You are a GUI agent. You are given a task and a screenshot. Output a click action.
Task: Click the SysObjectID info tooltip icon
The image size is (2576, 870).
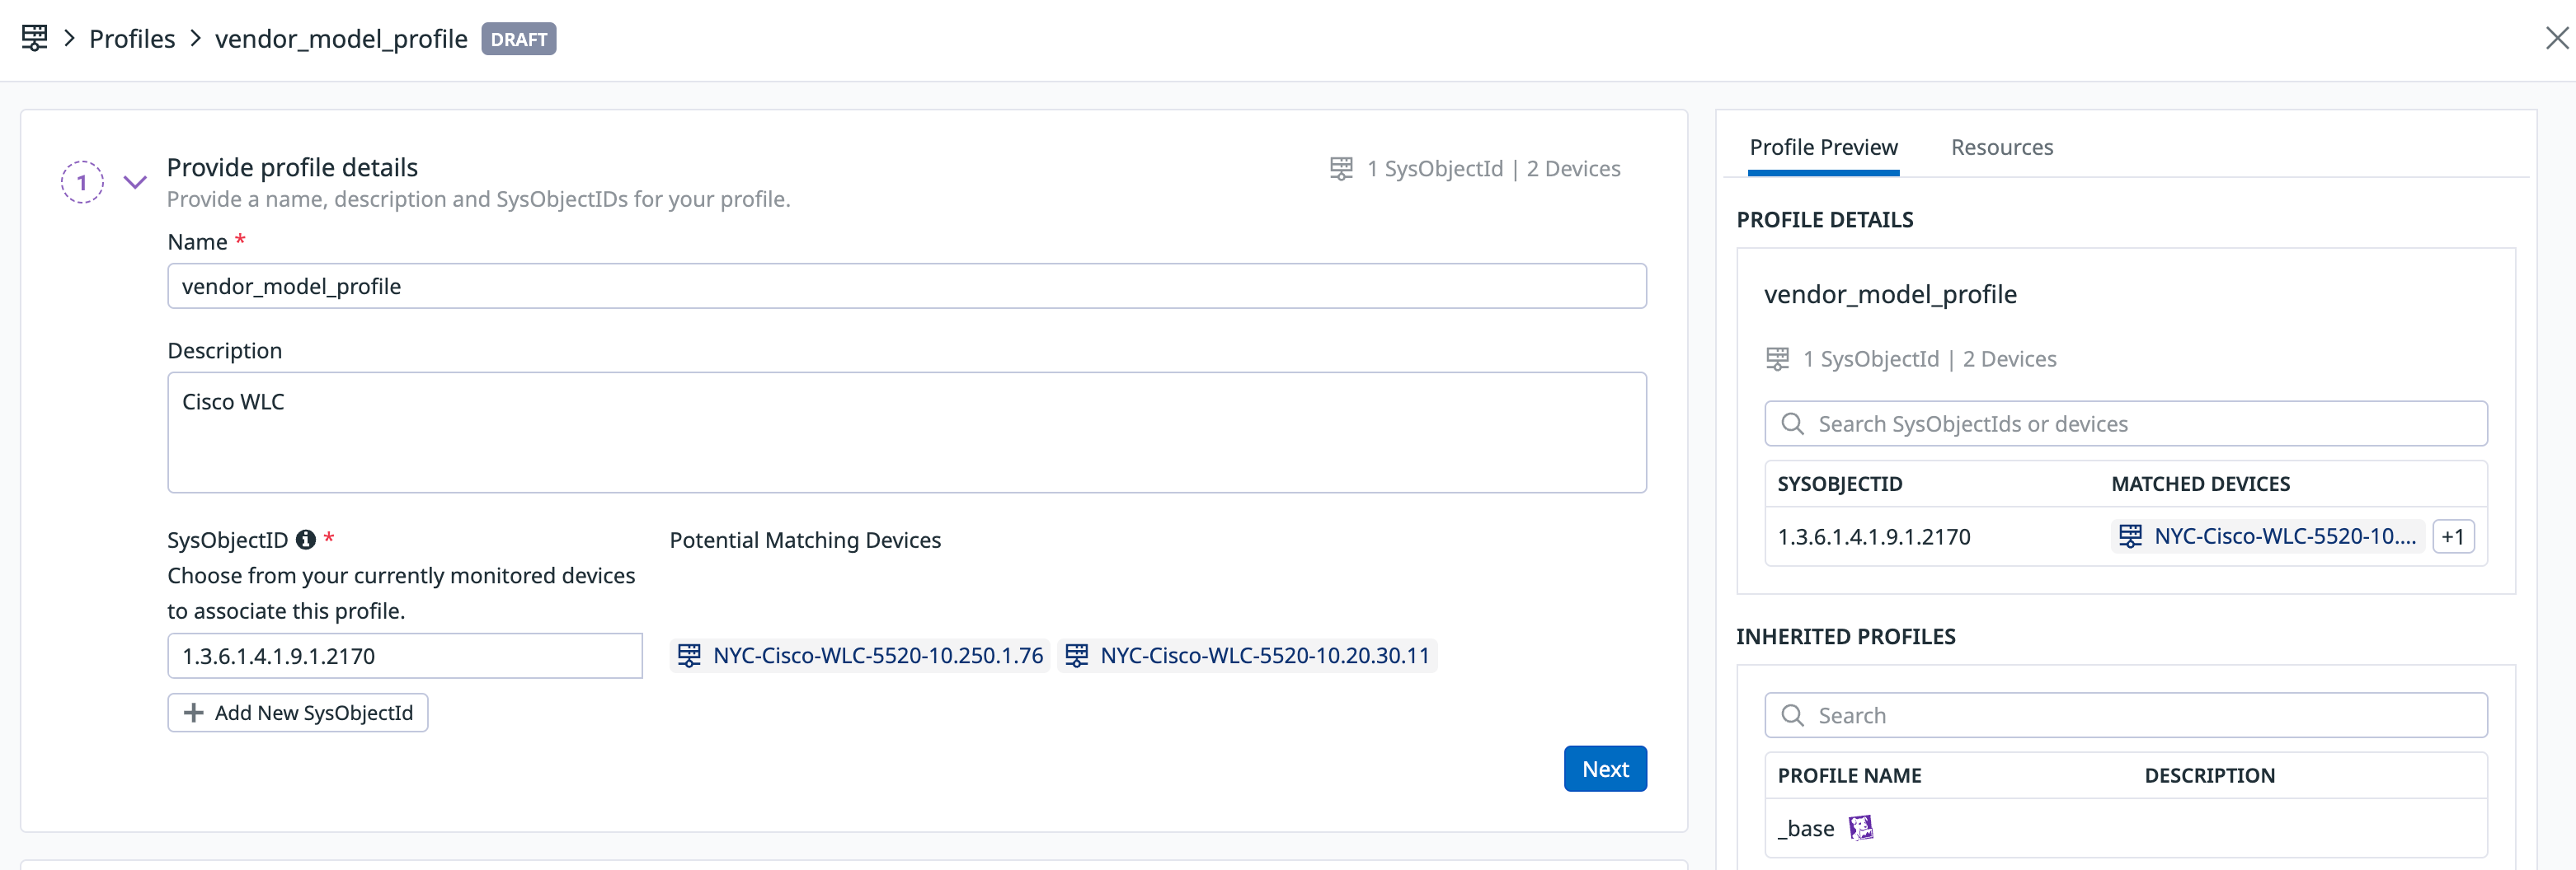tap(306, 540)
